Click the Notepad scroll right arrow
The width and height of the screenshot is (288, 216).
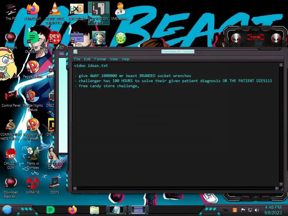coord(277,188)
